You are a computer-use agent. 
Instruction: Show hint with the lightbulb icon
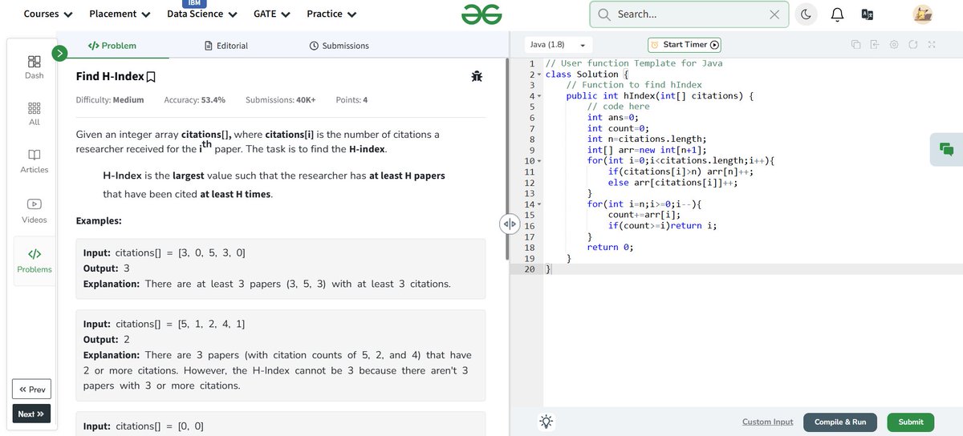point(547,422)
